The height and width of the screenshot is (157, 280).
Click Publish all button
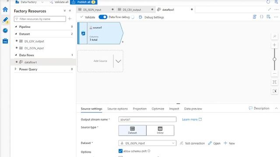84,2
